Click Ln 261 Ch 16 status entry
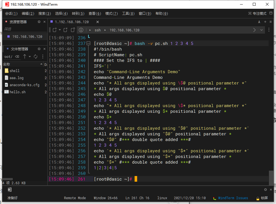This screenshot has width=276, height=204. (x=137, y=198)
